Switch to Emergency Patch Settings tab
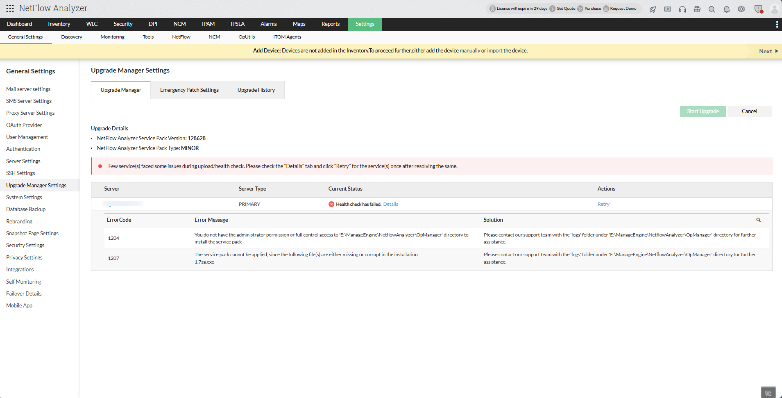 click(x=189, y=90)
